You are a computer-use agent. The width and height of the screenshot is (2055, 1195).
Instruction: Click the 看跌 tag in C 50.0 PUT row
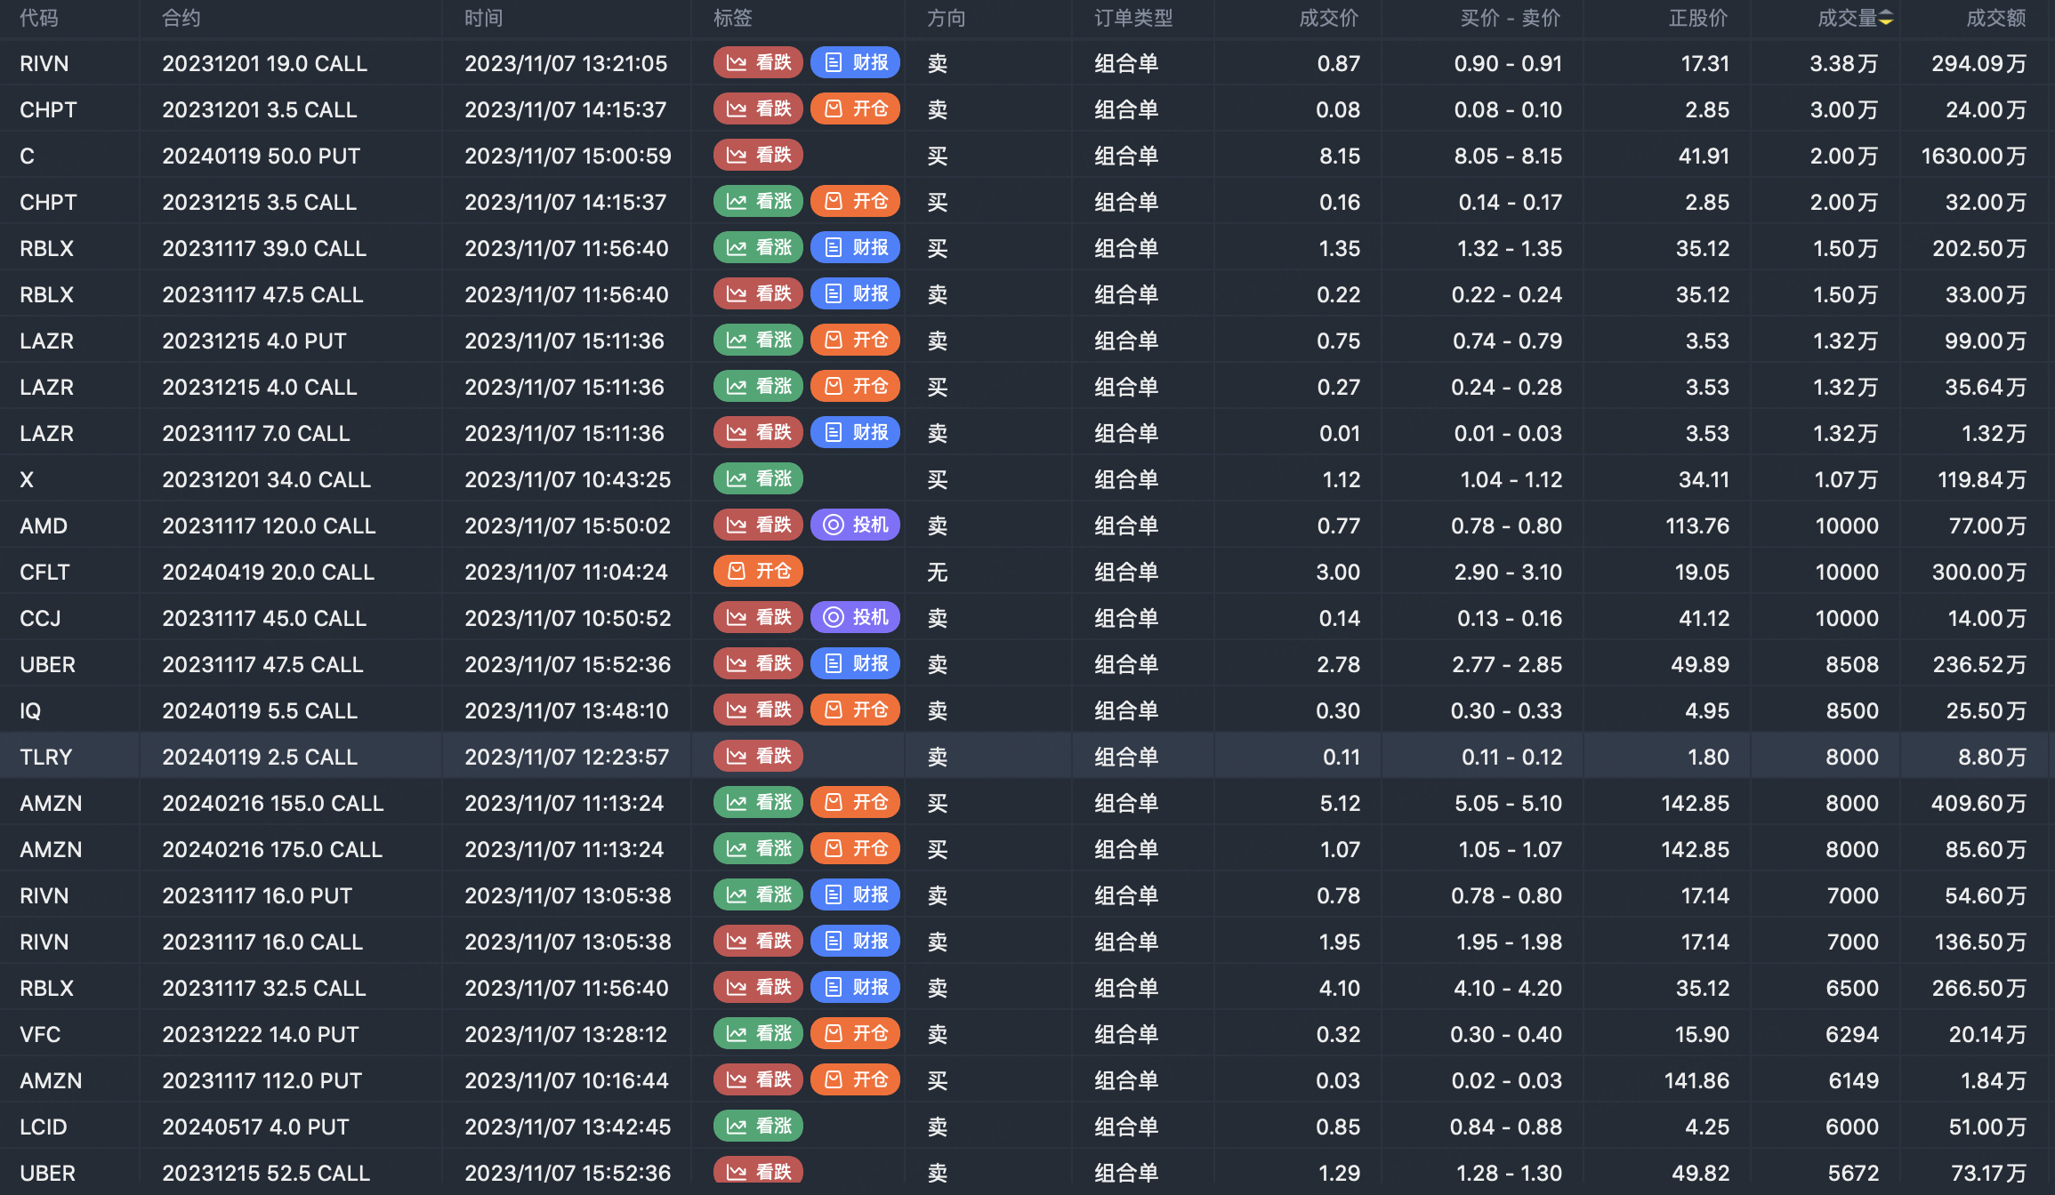click(x=759, y=156)
